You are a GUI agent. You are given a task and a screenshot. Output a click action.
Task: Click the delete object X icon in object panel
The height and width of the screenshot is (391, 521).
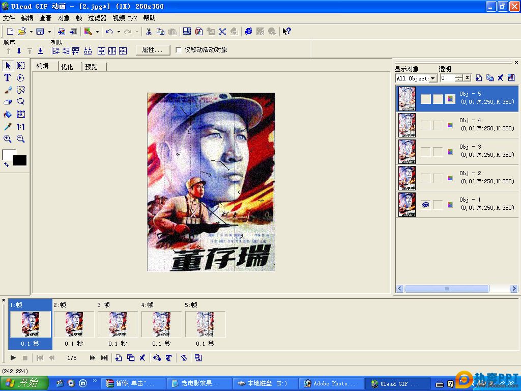click(501, 78)
